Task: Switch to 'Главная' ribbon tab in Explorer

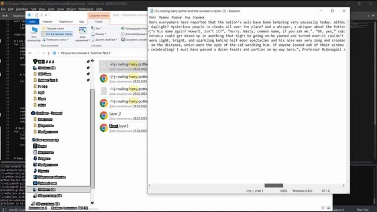Action: point(47,22)
